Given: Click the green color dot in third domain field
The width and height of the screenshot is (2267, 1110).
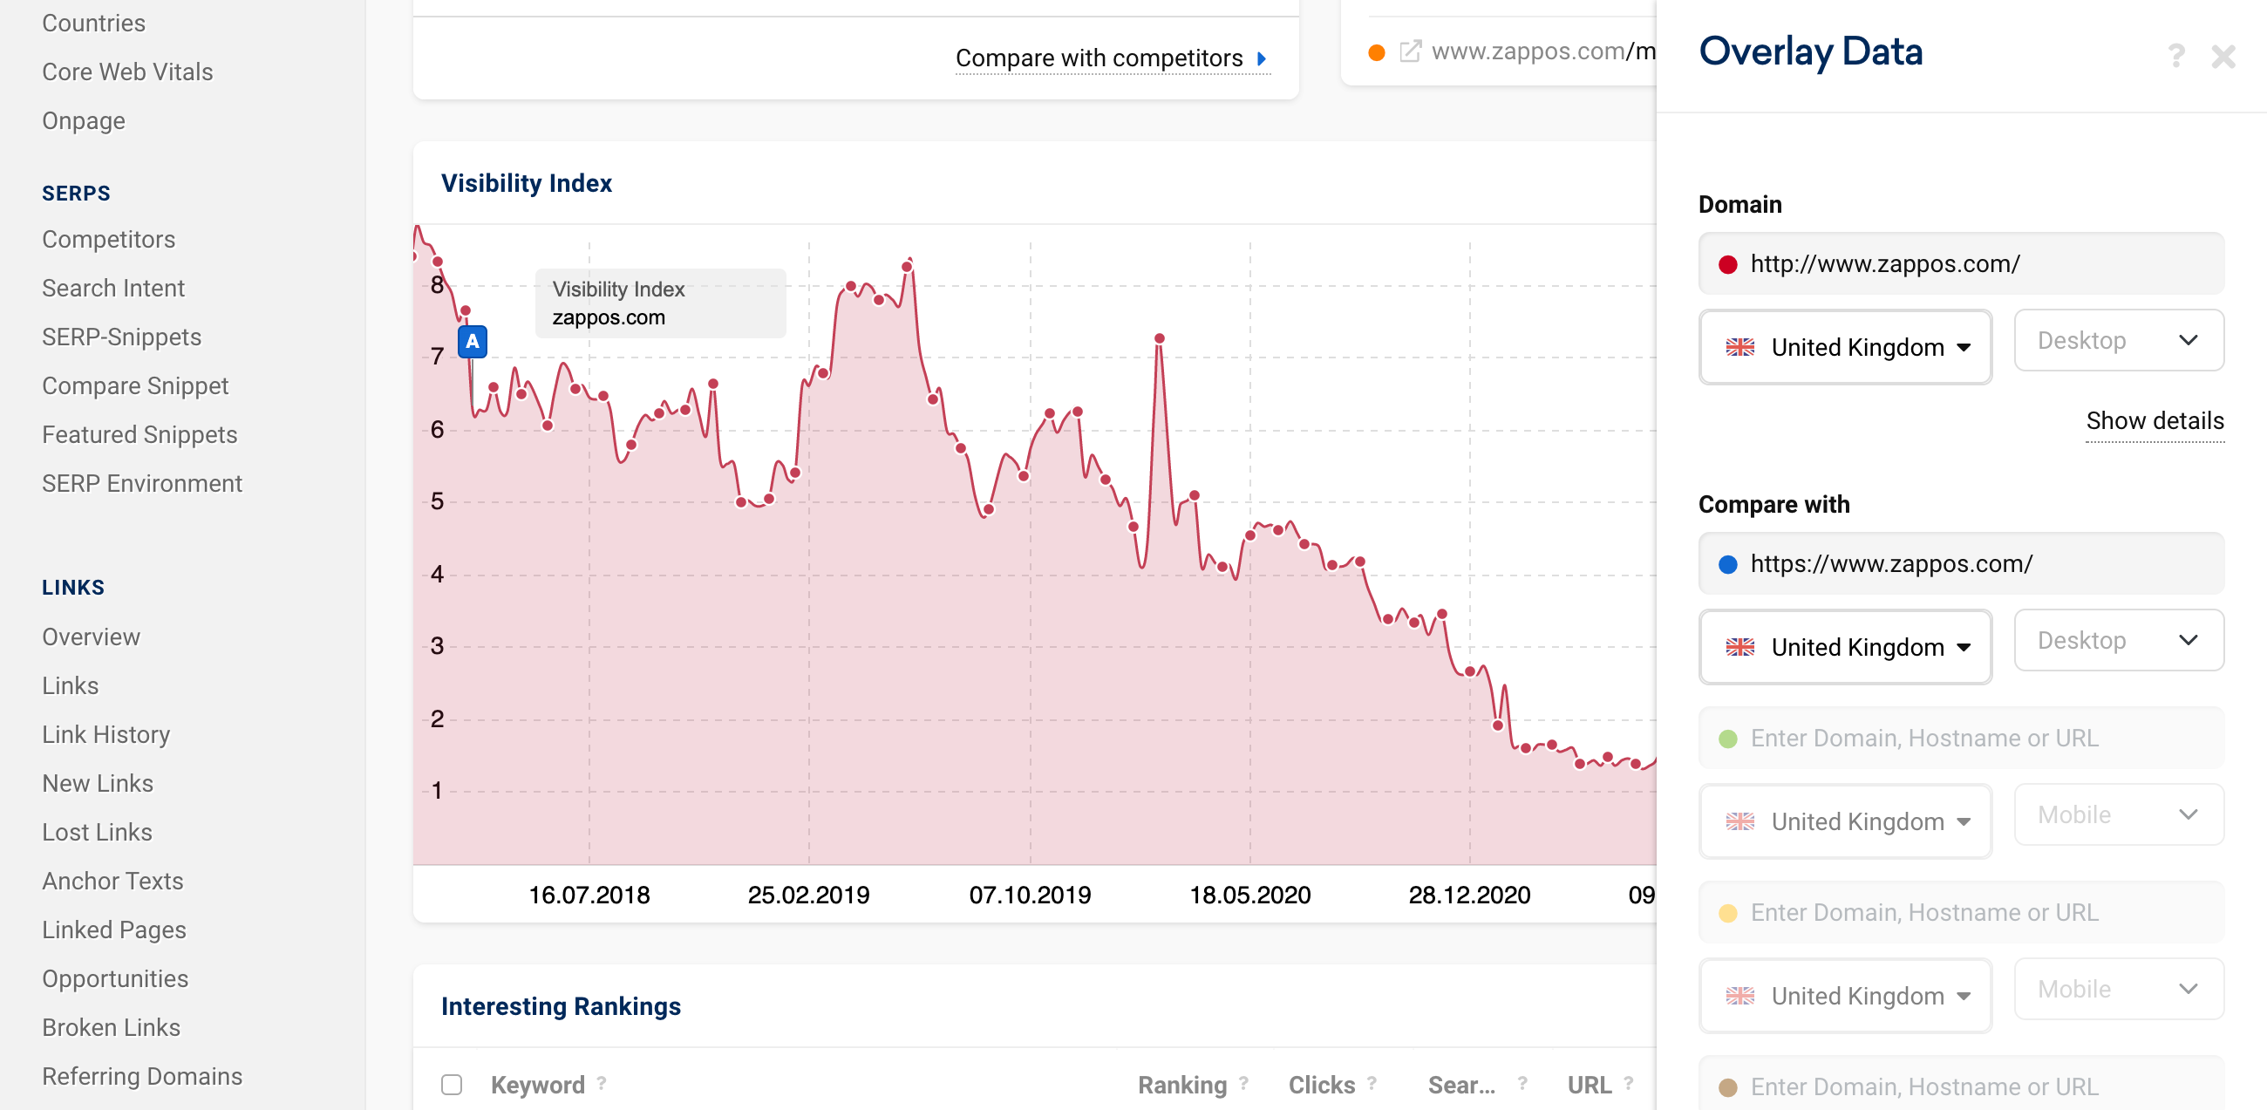Looking at the screenshot, I should 1727,739.
